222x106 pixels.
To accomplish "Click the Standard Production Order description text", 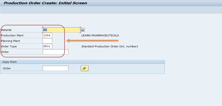I will 110,46.
